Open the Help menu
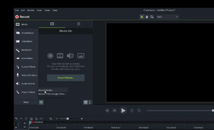Image resolution: width=214 pixels, height=130 pixels. [55, 10]
